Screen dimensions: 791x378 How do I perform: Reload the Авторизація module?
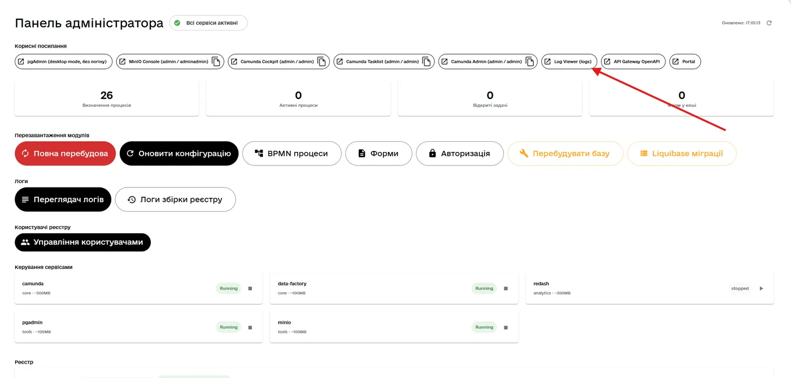pyautogui.click(x=459, y=153)
